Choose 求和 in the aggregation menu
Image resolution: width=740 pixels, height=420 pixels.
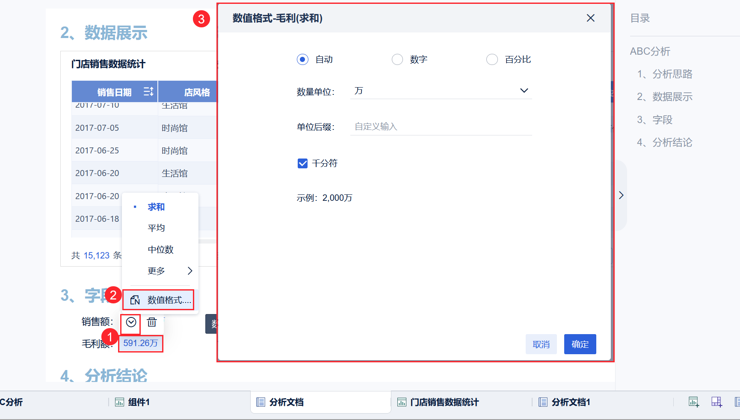click(x=156, y=207)
